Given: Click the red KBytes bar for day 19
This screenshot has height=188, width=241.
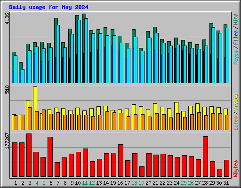Looking at the screenshot, I should pyautogui.click(x=142, y=172).
